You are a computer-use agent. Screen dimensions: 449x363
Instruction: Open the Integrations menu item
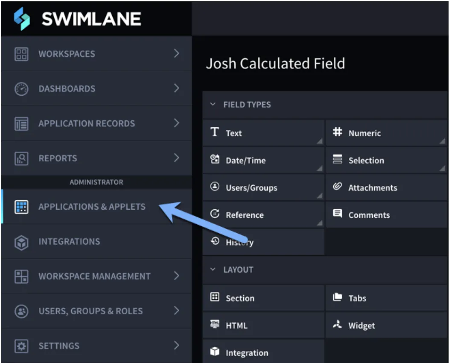(96, 242)
